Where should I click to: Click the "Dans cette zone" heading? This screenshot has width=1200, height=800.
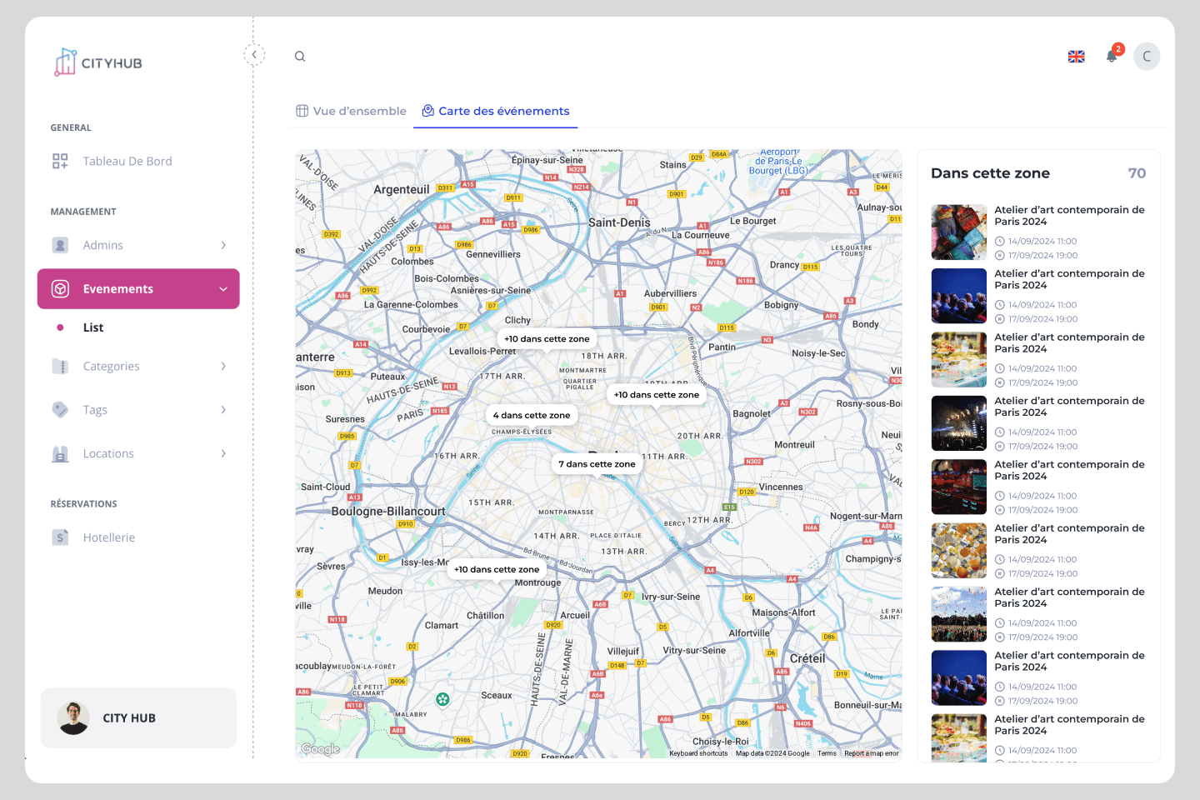pos(990,173)
